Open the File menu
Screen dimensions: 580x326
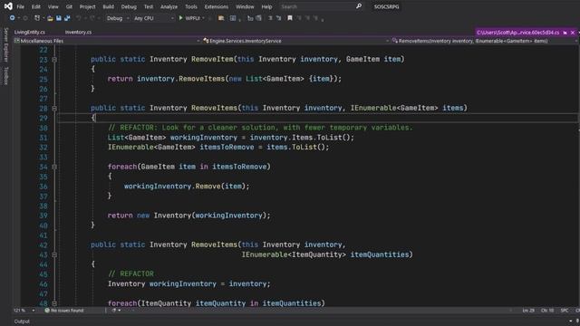[x=20, y=6]
